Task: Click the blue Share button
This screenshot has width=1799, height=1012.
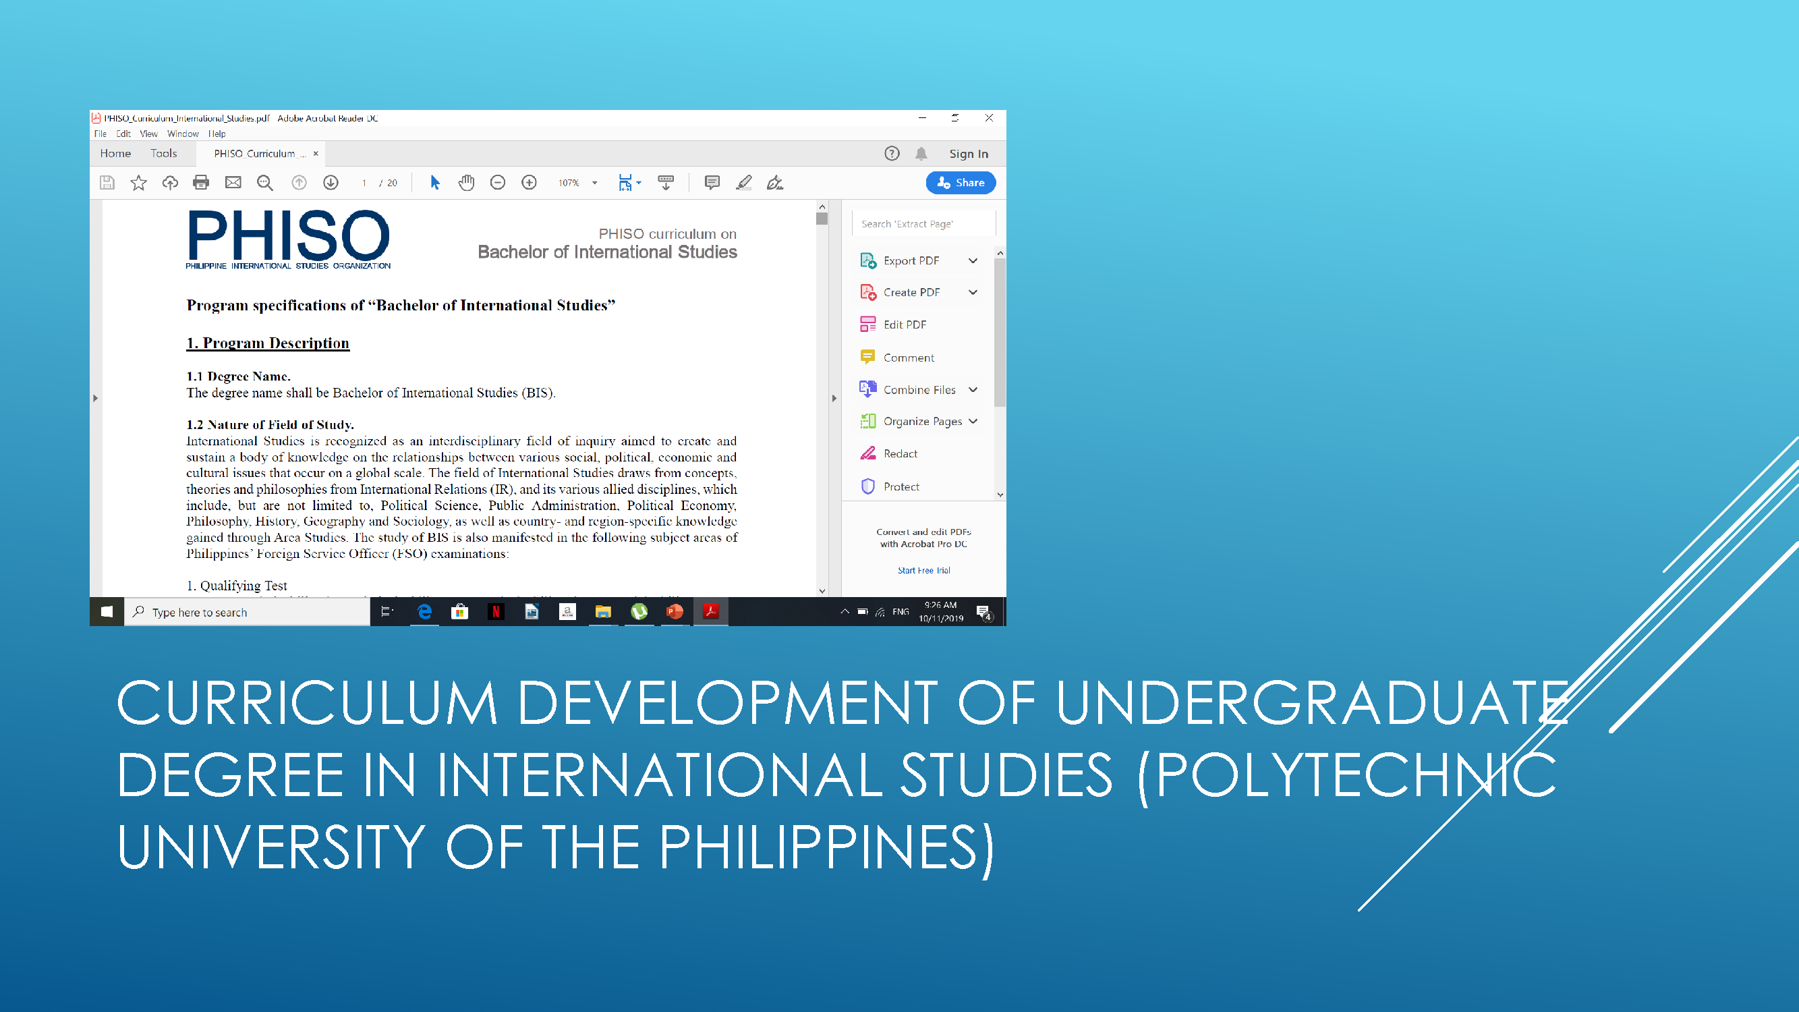Action: click(961, 182)
